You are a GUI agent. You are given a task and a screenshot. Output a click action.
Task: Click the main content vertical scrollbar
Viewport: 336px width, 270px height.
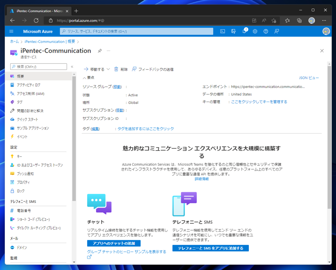(x=329, y=137)
